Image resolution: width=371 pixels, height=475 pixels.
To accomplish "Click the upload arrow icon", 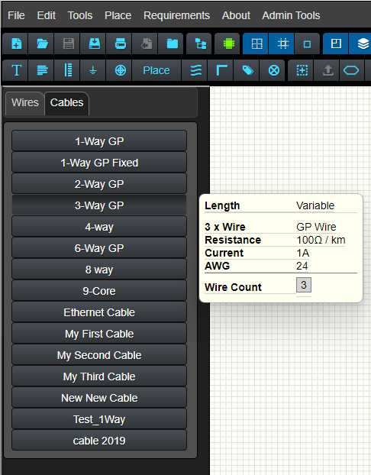I will click(328, 70).
